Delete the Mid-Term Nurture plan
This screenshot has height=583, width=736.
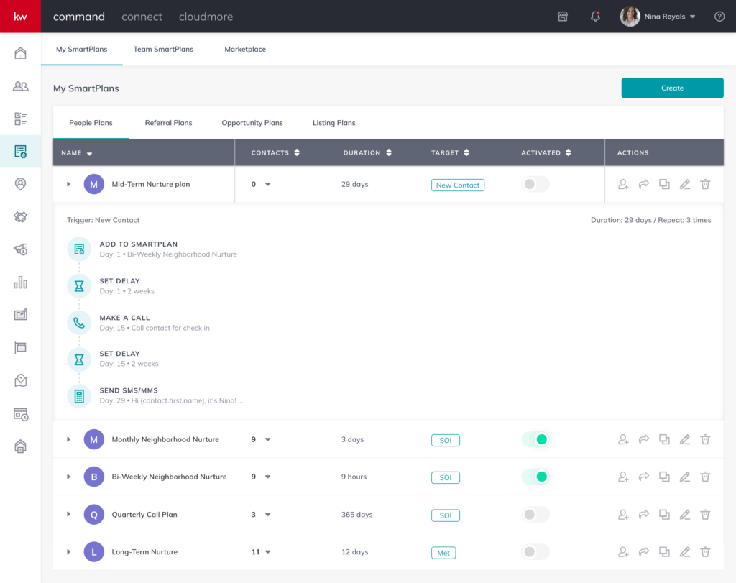705,185
